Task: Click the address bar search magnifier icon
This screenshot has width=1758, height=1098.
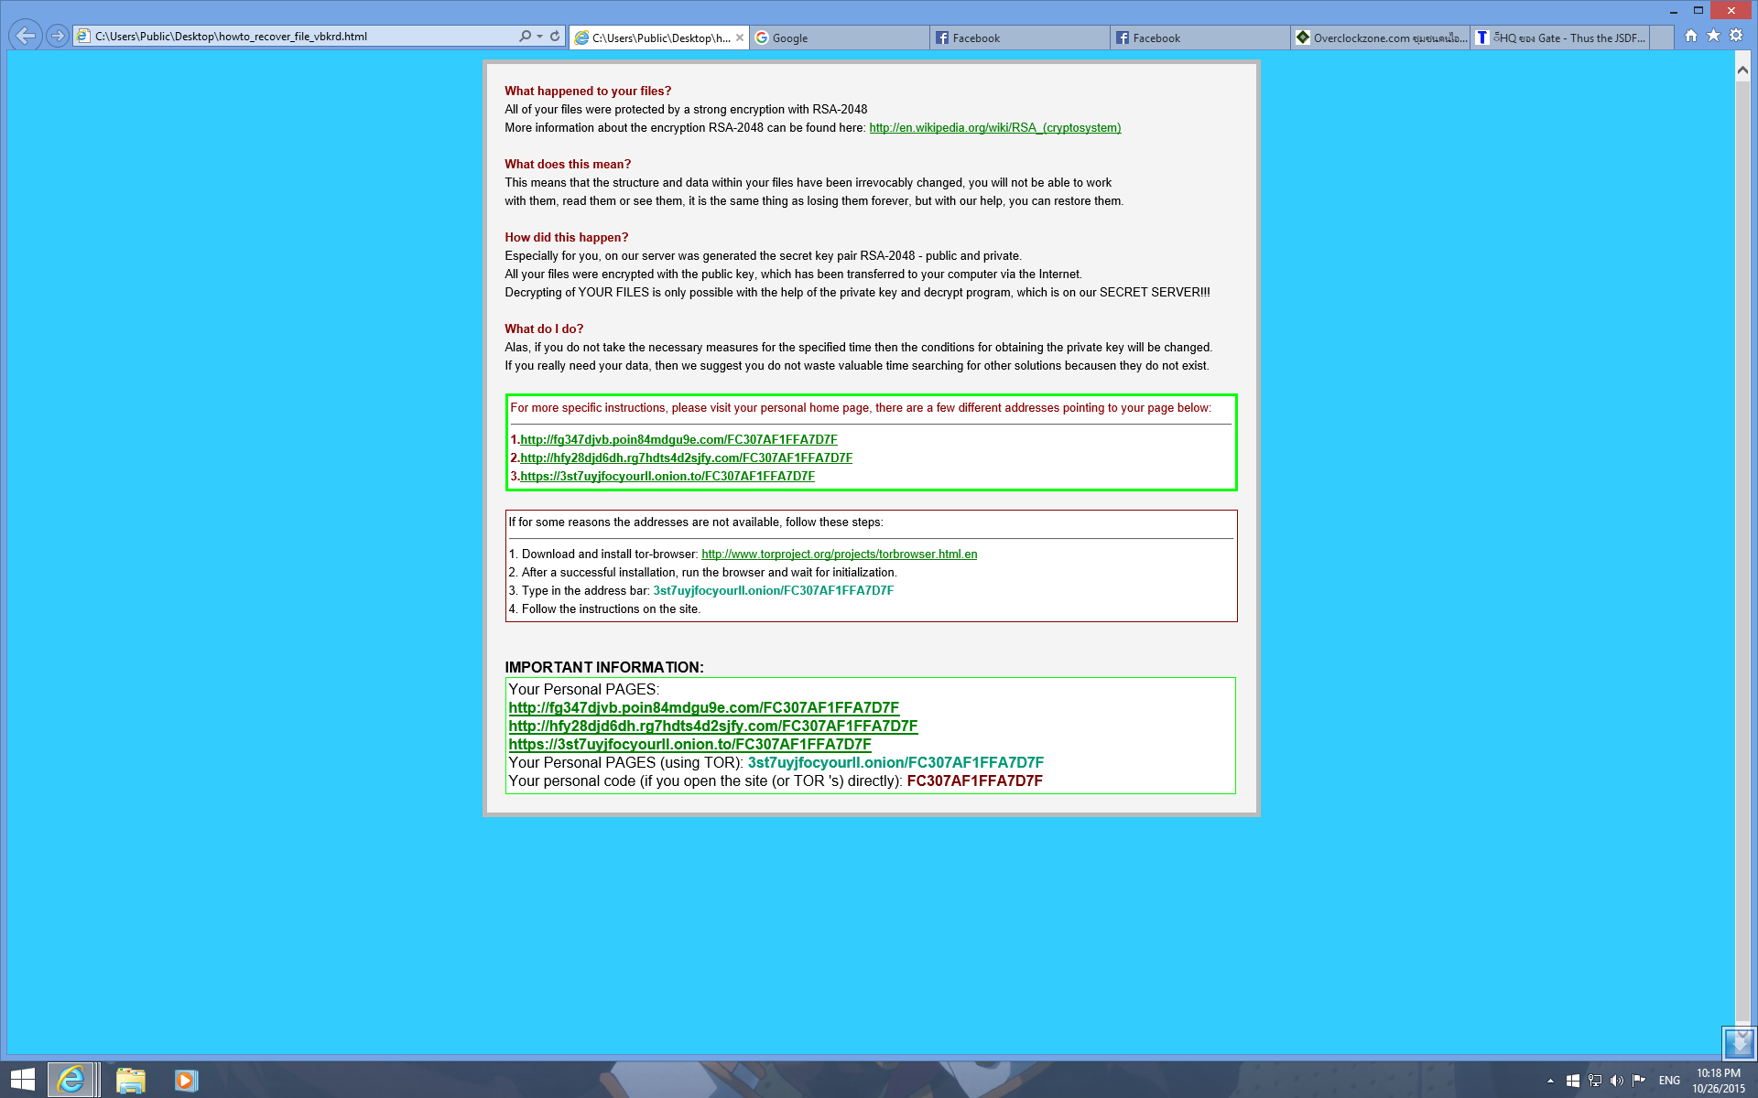Action: point(525,37)
